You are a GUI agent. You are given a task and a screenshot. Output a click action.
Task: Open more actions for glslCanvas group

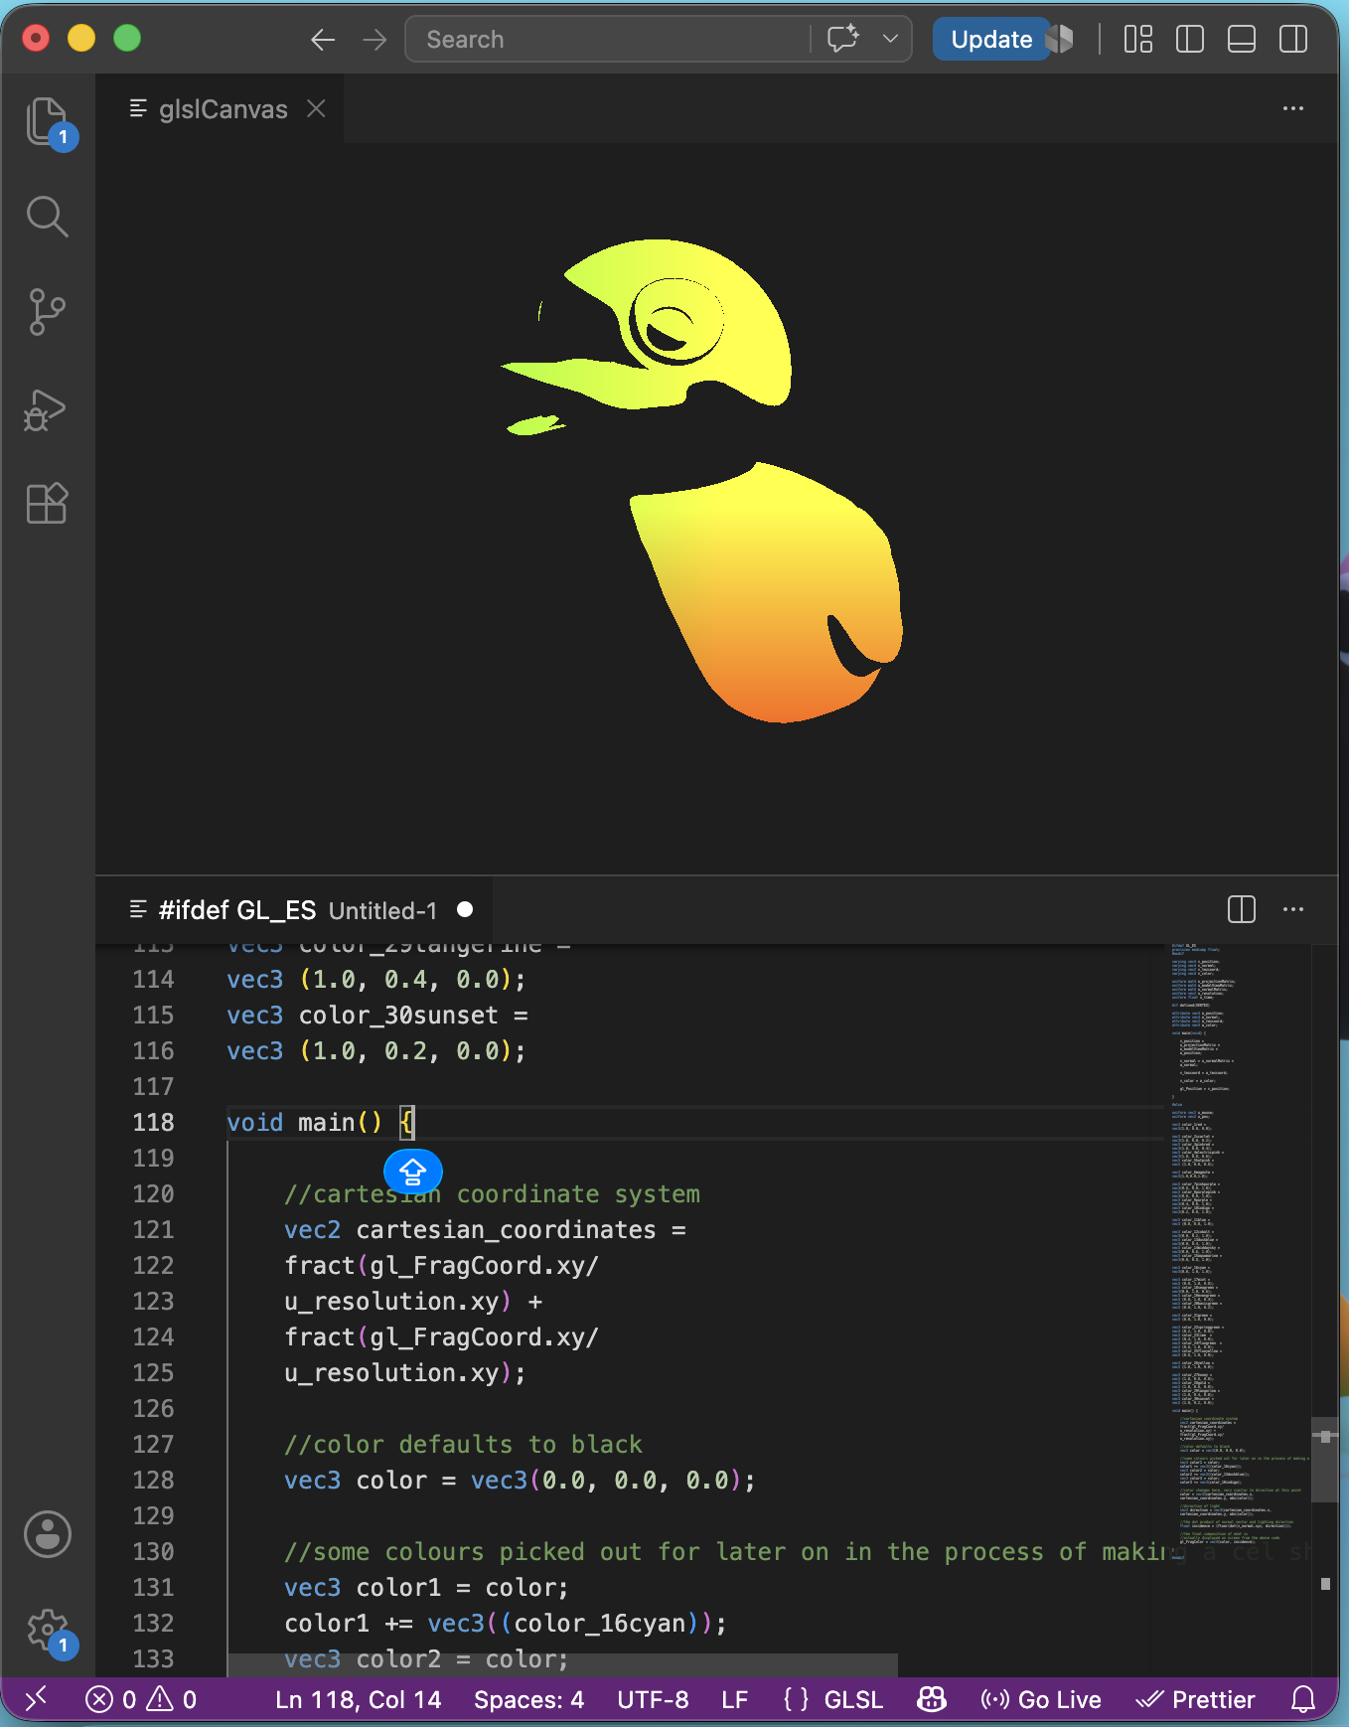coord(1292,108)
